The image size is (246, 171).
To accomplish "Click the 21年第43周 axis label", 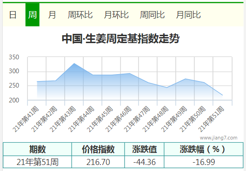I will [63, 119].
